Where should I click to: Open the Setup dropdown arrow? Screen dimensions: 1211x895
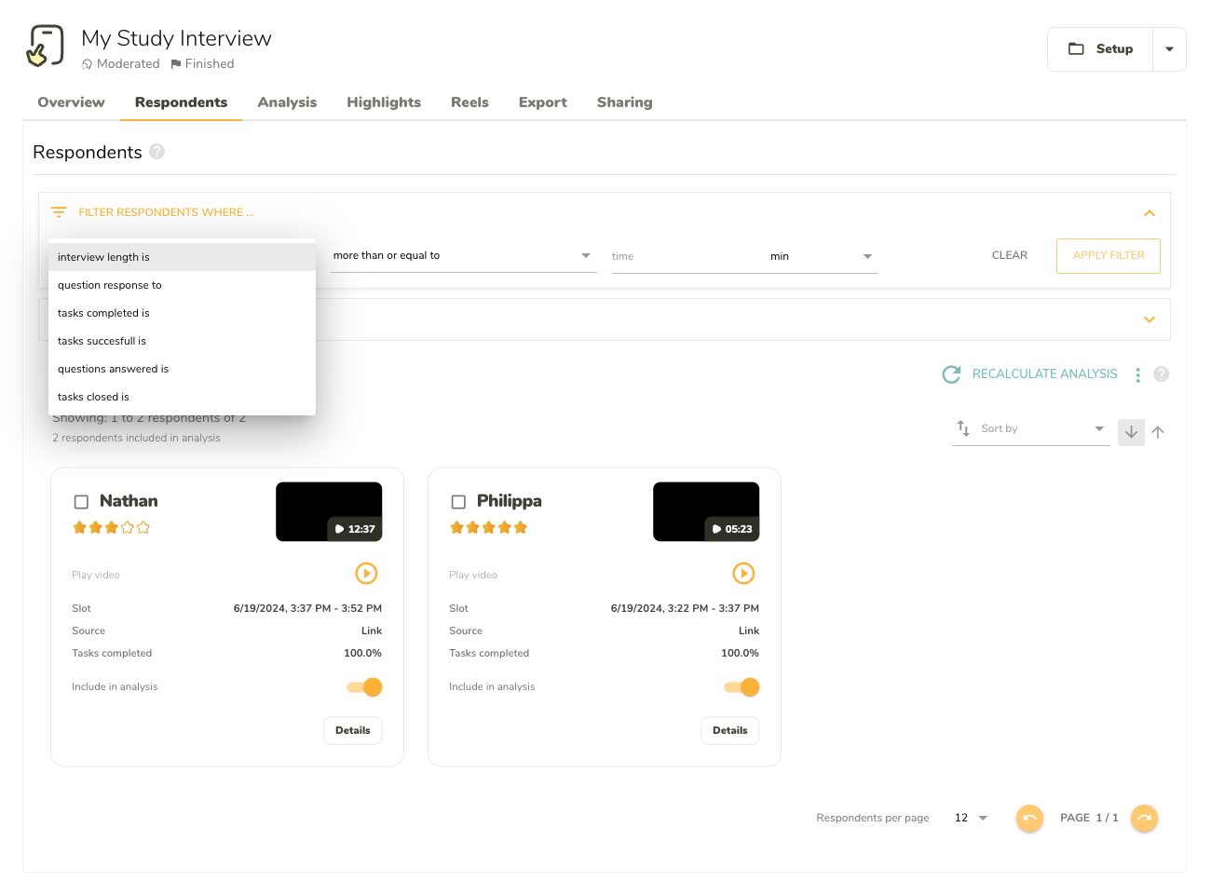pyautogui.click(x=1170, y=49)
